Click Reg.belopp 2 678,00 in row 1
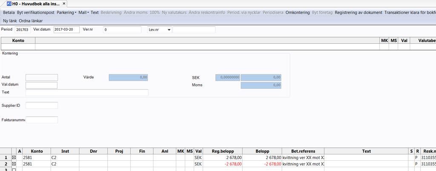This screenshot has height=171, width=436. click(223, 157)
